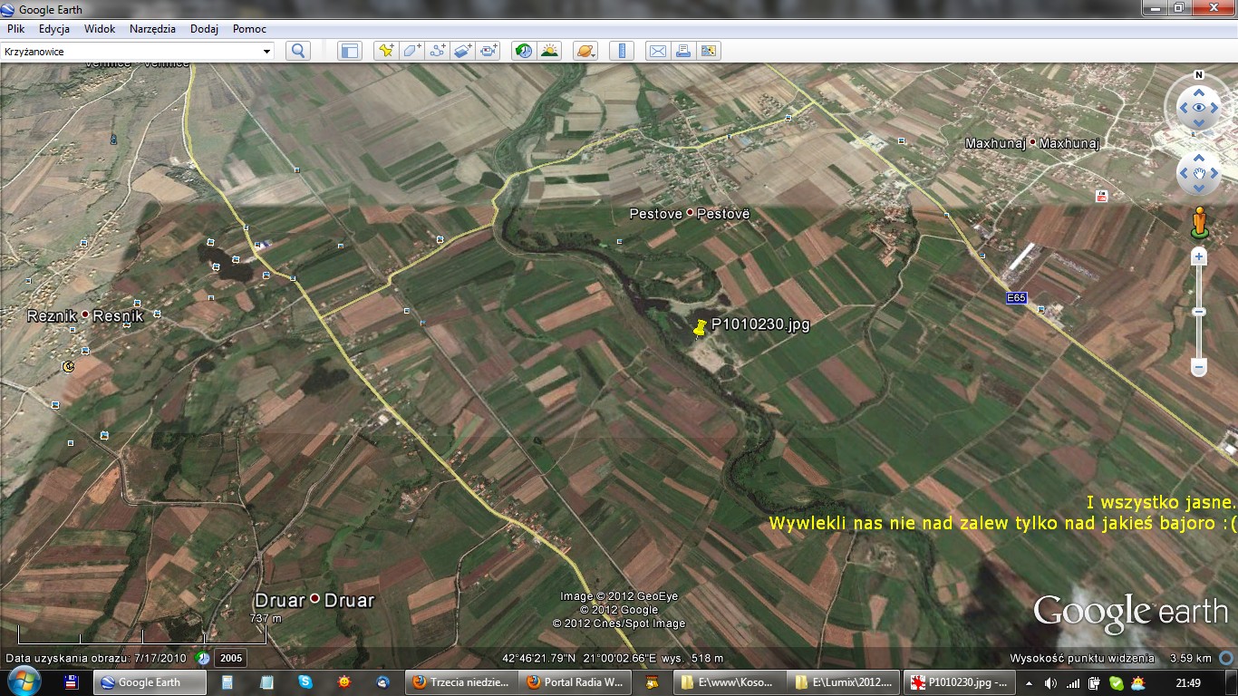This screenshot has width=1238, height=696.
Task: Add an image overlay
Action: (x=463, y=51)
